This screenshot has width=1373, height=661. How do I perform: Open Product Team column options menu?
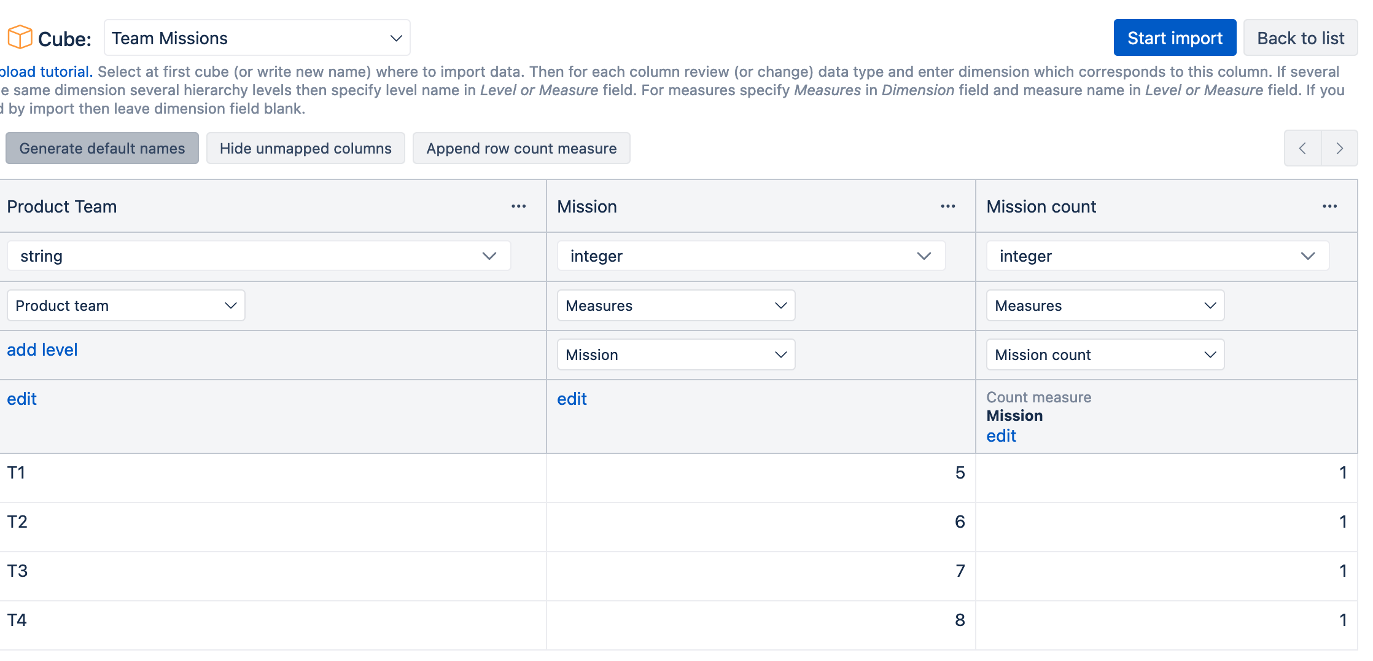coord(518,206)
